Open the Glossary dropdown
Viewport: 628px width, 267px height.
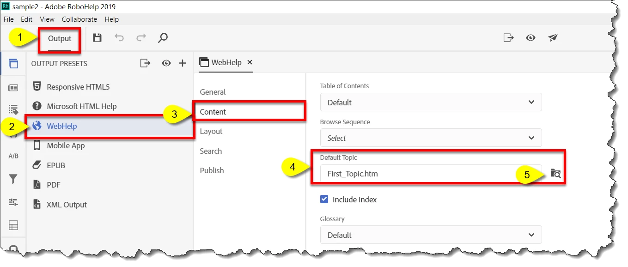point(431,235)
